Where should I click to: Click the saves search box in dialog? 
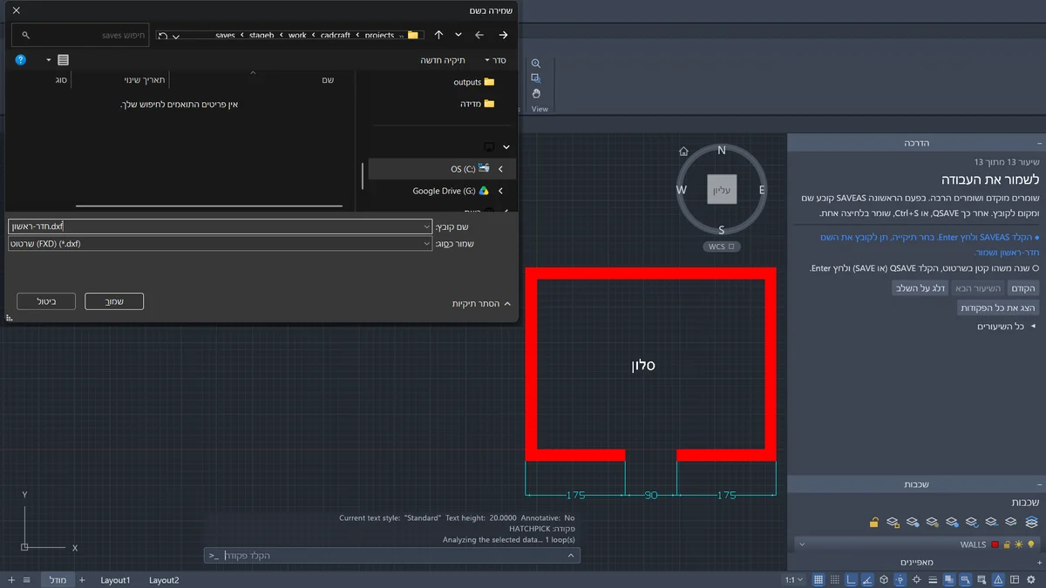point(80,35)
